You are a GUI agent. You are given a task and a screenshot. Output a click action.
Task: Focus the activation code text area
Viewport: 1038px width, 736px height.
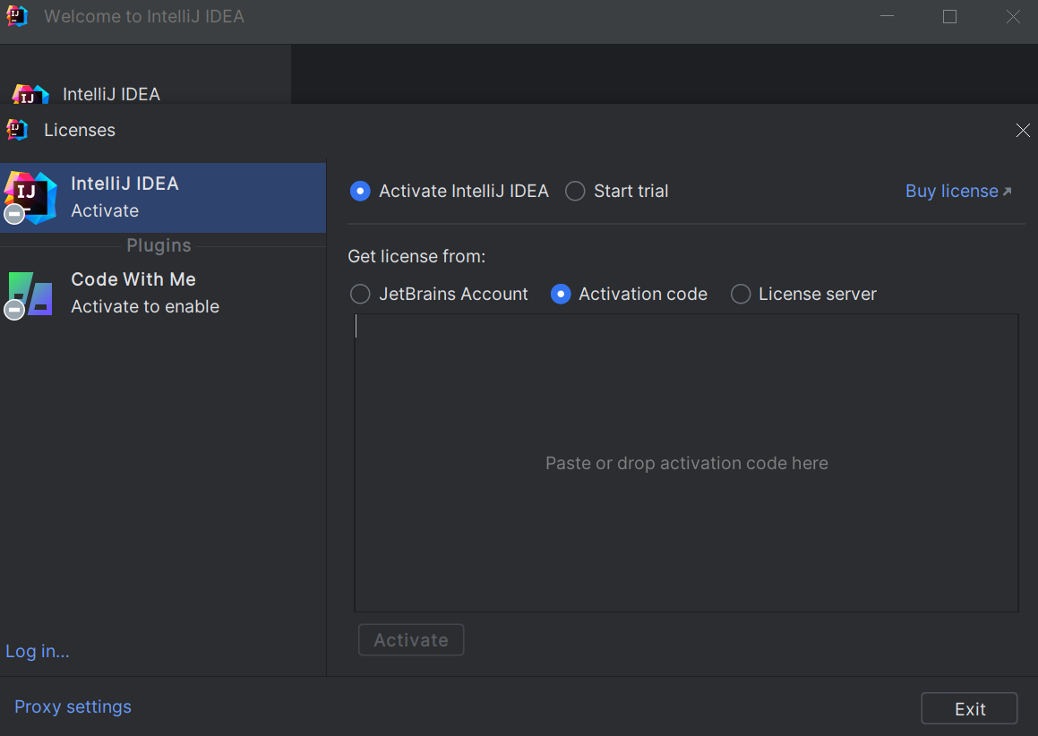tap(687, 463)
